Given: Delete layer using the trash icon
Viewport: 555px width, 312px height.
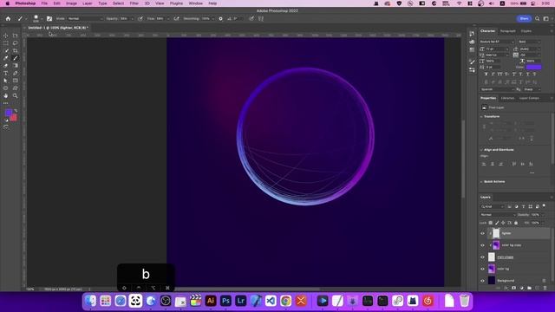Looking at the screenshot, I should coord(545,288).
